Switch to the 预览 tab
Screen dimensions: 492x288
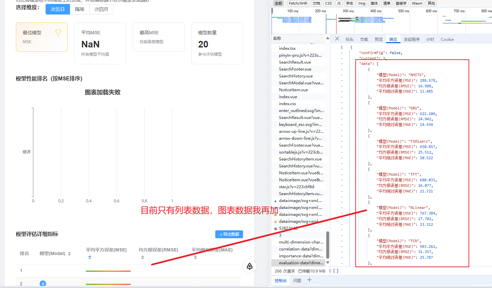[x=378, y=40]
